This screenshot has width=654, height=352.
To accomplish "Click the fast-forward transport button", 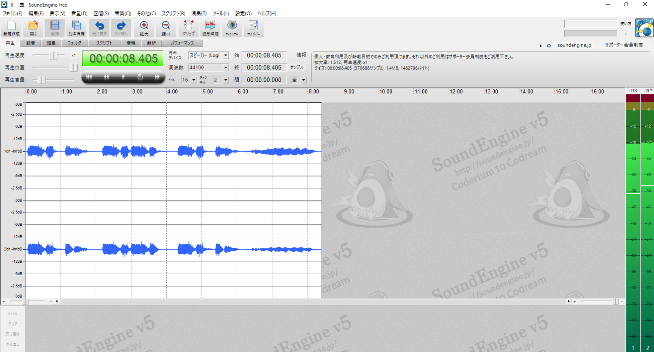I will pyautogui.click(x=157, y=77).
